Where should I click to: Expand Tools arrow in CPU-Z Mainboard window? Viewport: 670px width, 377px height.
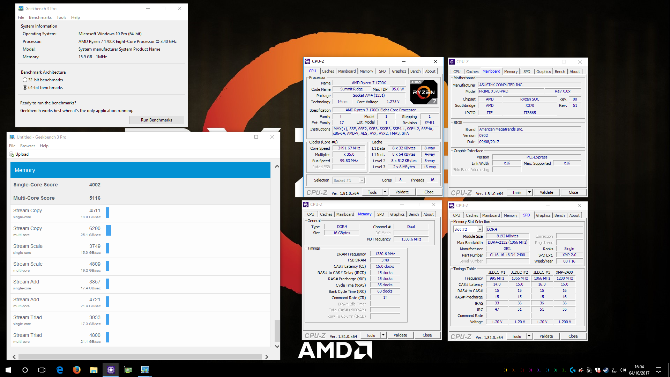point(529,192)
